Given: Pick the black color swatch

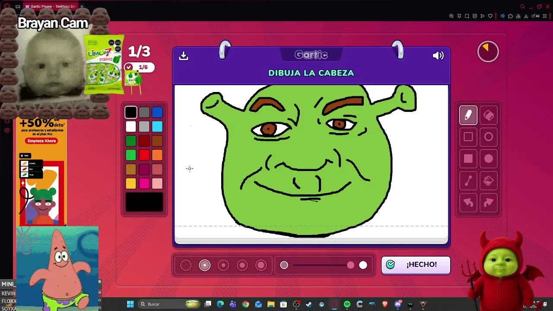Looking at the screenshot, I should click(x=131, y=112).
